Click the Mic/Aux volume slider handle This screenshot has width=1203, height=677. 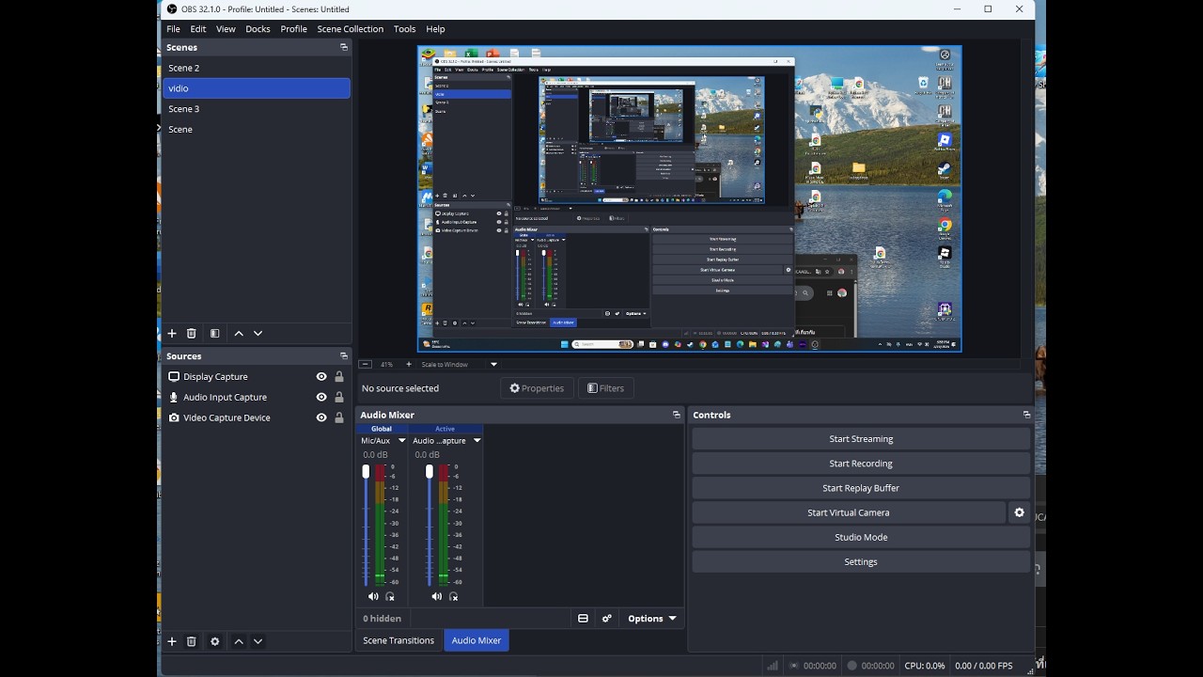[x=367, y=471]
